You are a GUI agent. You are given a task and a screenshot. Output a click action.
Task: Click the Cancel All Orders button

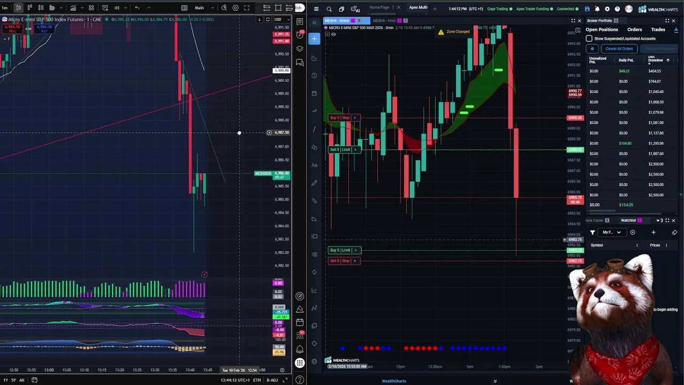point(619,49)
